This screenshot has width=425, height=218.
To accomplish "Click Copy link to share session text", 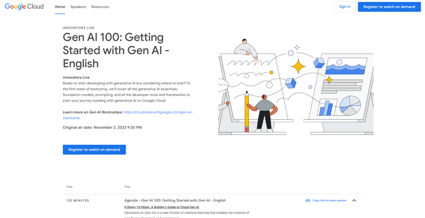I will pos(329,200).
